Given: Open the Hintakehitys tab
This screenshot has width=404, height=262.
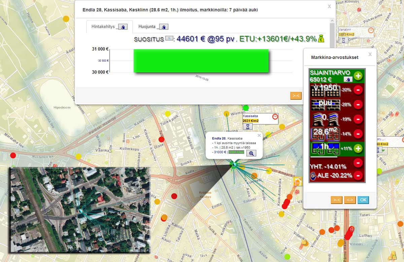Looking at the screenshot, I should [109, 27].
